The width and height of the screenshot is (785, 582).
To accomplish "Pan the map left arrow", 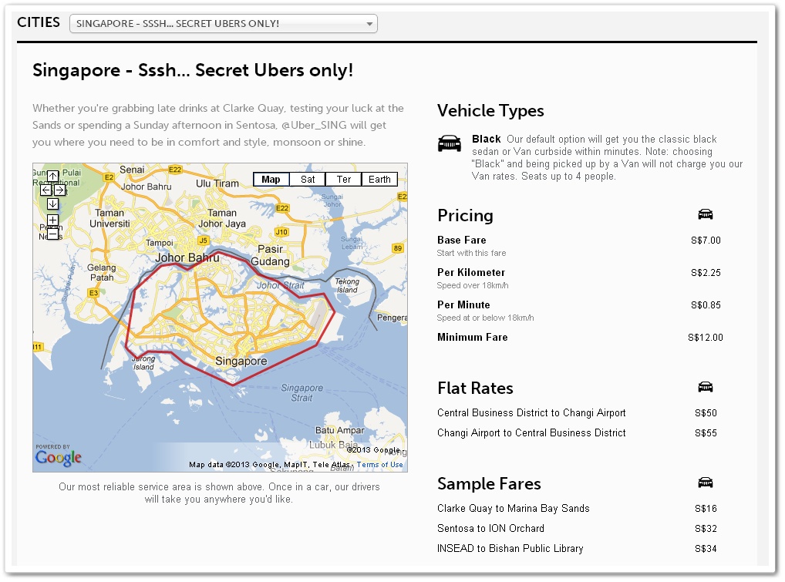I will pos(46,190).
